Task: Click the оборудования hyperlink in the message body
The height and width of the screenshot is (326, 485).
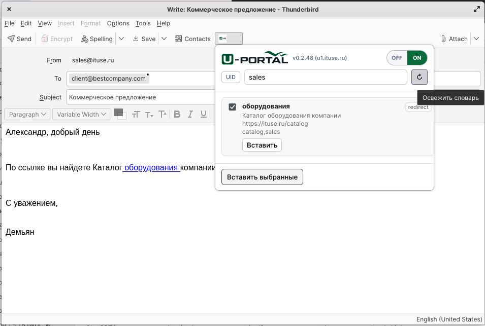Action: [151, 168]
